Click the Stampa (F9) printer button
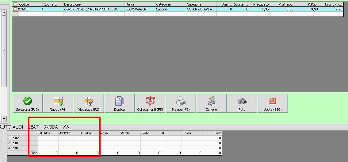Screen dimensions: 348x162 tap(181, 103)
